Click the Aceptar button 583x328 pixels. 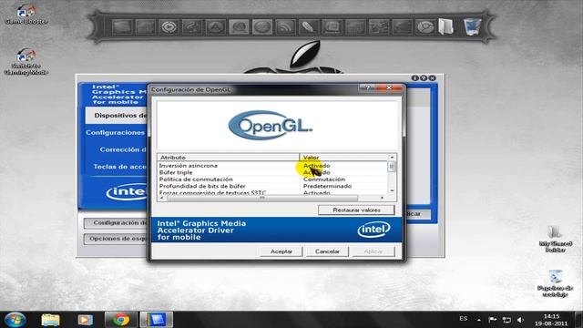click(x=281, y=251)
